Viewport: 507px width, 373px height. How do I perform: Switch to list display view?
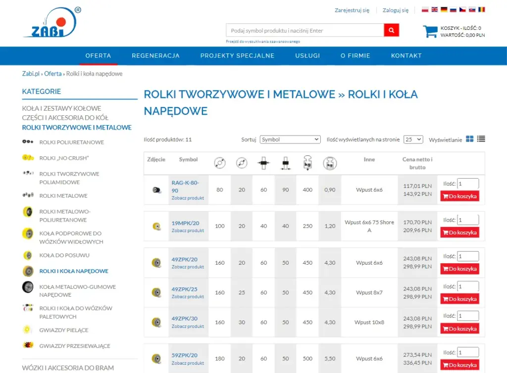pyautogui.click(x=481, y=139)
